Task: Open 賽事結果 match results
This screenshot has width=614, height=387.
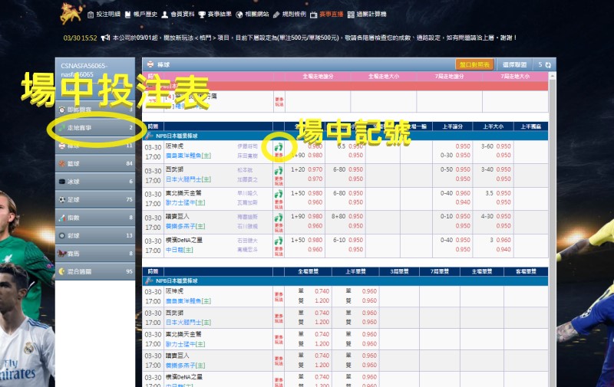Action: click(220, 14)
